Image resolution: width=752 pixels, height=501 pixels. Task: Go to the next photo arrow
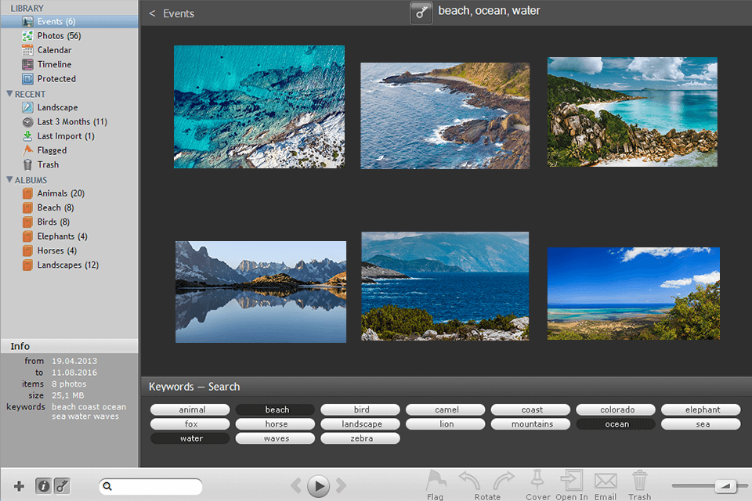pyautogui.click(x=341, y=486)
